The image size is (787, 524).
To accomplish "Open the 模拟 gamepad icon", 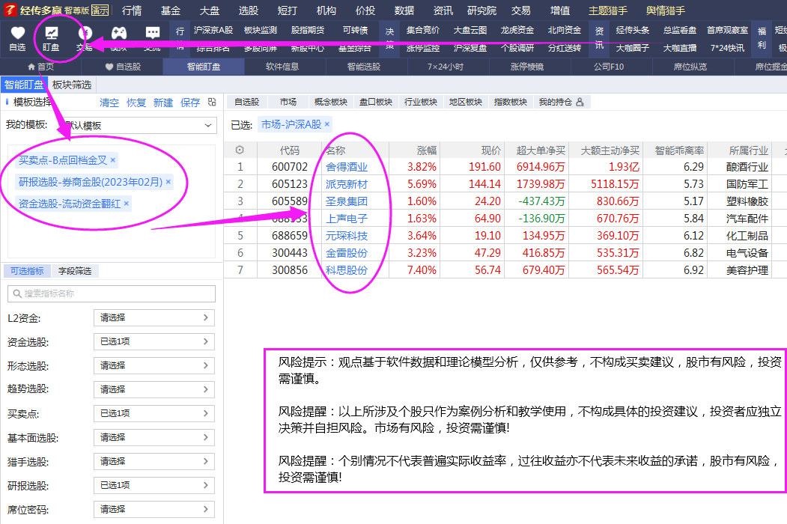I will click(x=119, y=33).
